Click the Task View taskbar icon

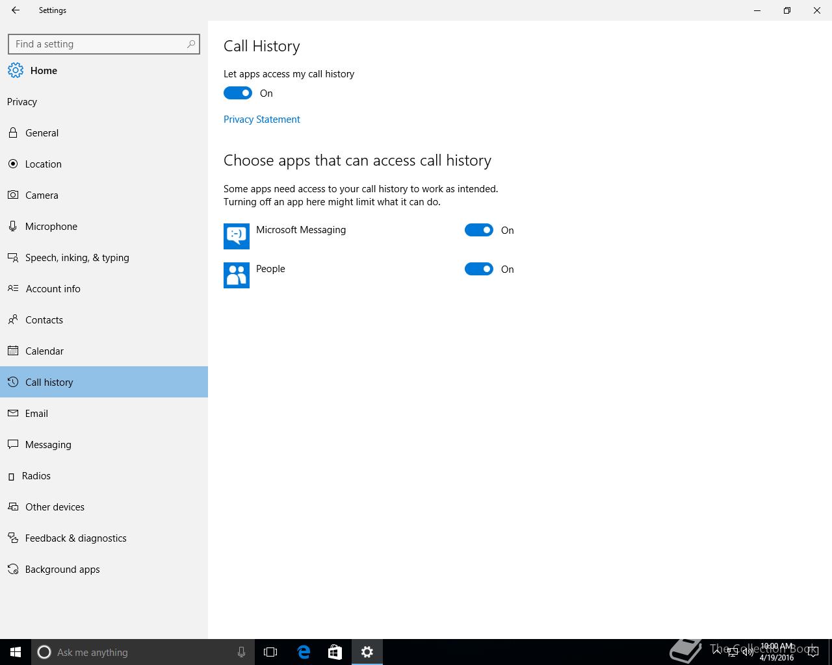pyautogui.click(x=270, y=652)
